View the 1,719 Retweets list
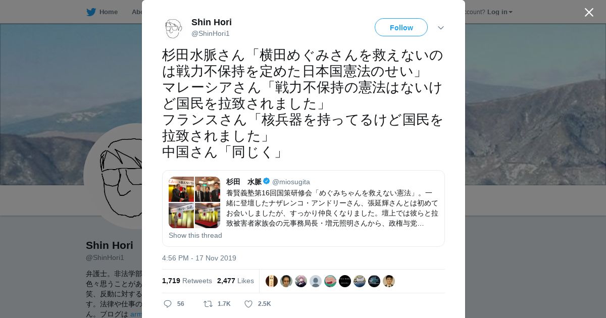Screen dimensions: 606x318 click(x=187, y=281)
